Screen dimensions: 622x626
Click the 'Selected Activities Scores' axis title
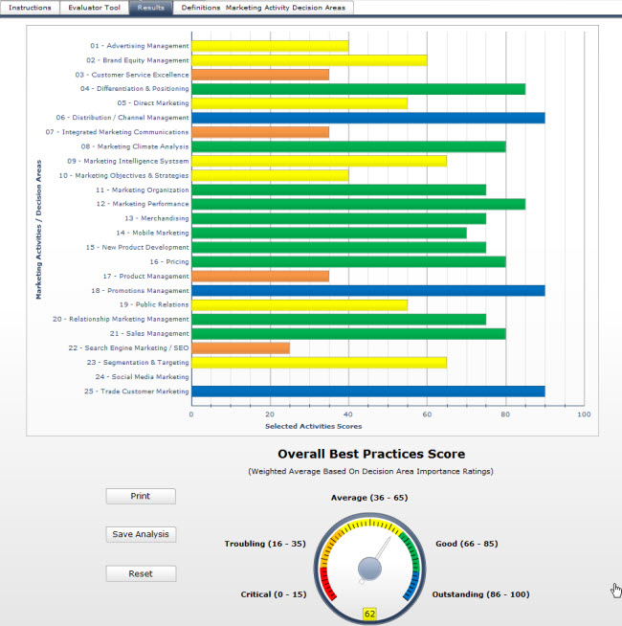[314, 426]
